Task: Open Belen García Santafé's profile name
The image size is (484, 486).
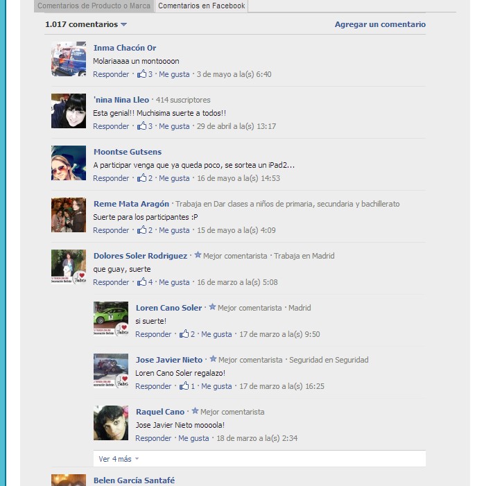Action: (135, 480)
